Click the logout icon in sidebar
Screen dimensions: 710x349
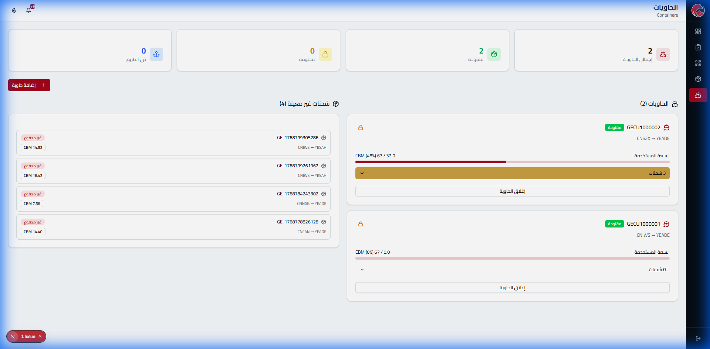(698, 338)
